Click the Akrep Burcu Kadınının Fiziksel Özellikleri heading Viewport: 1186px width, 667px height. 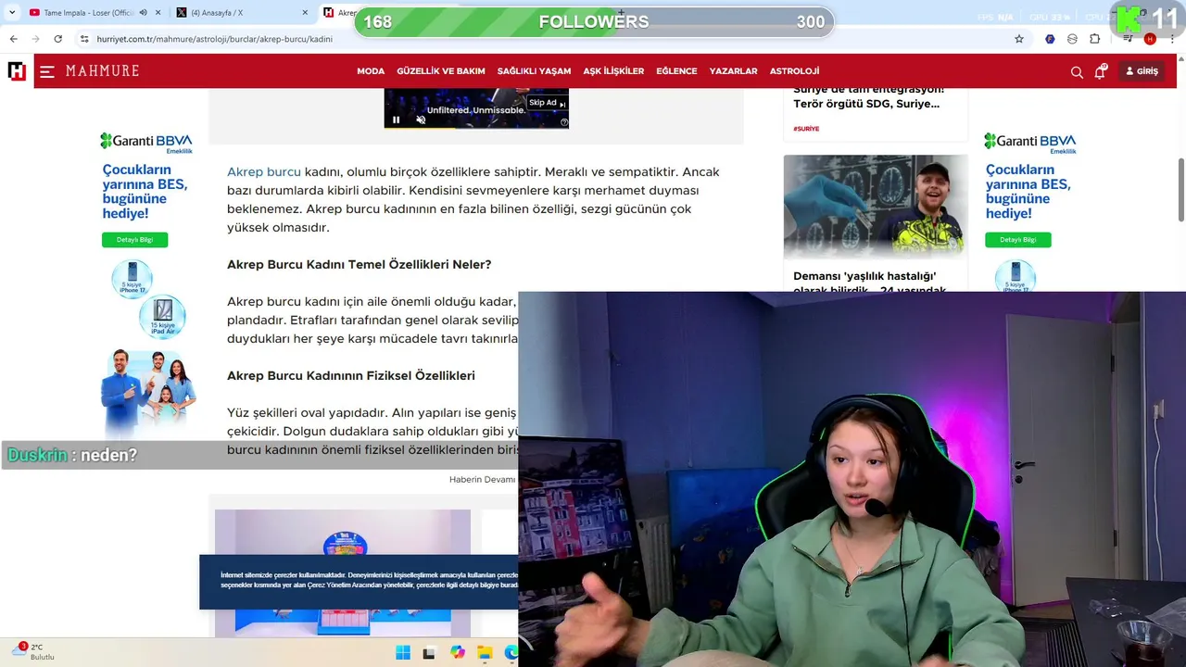351,376
